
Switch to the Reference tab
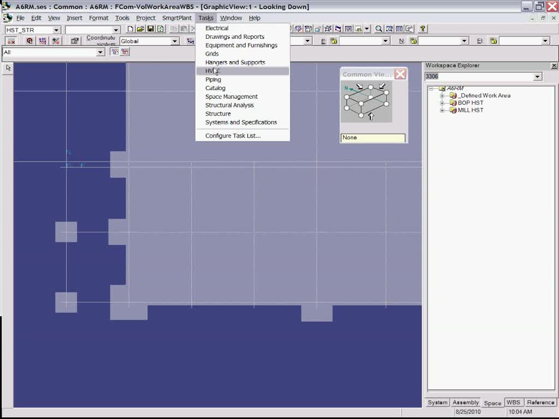click(540, 402)
